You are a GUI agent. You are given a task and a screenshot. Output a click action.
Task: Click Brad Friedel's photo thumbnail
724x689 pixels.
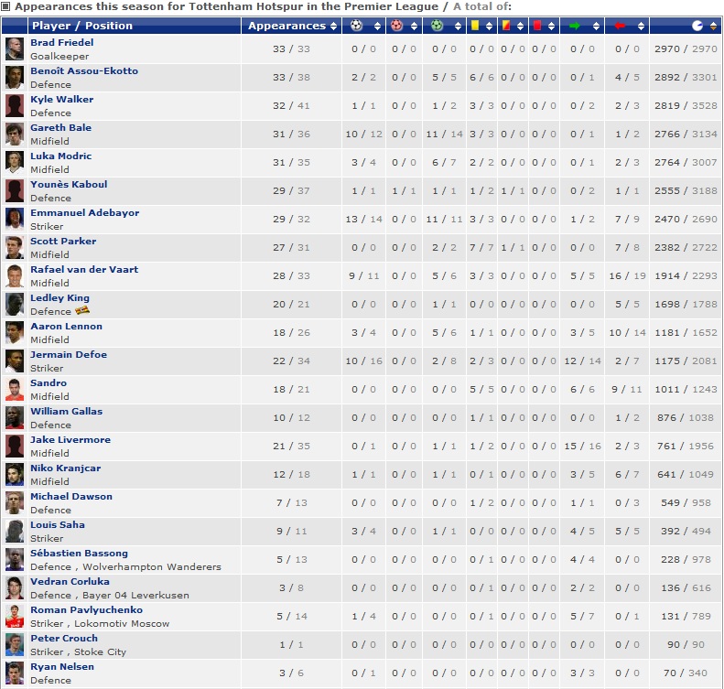click(x=15, y=48)
